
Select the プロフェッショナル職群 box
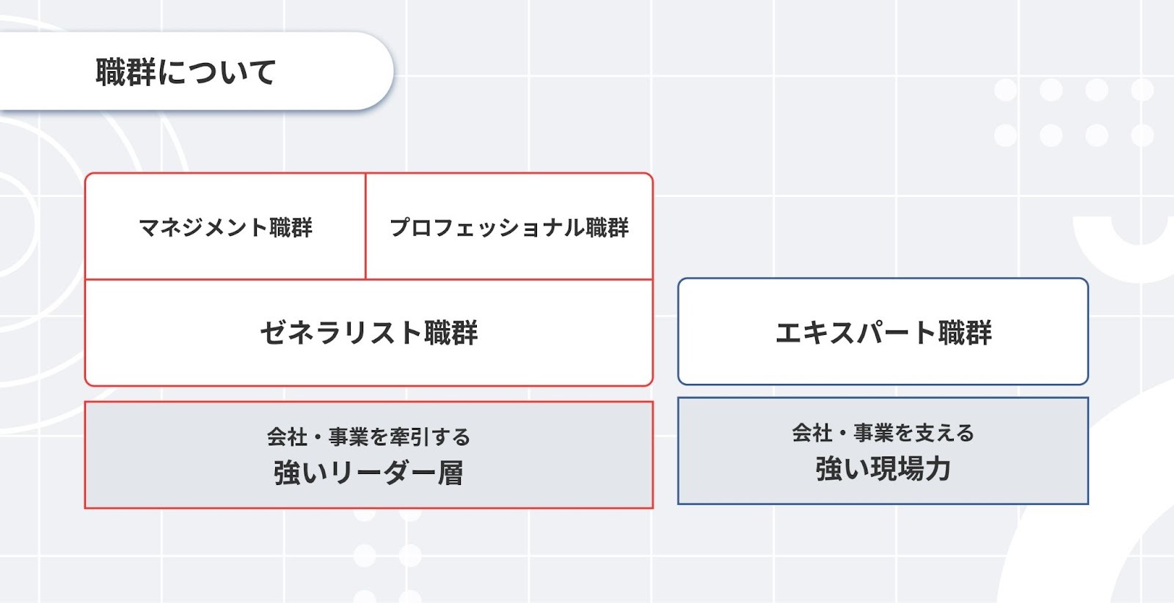click(x=509, y=226)
